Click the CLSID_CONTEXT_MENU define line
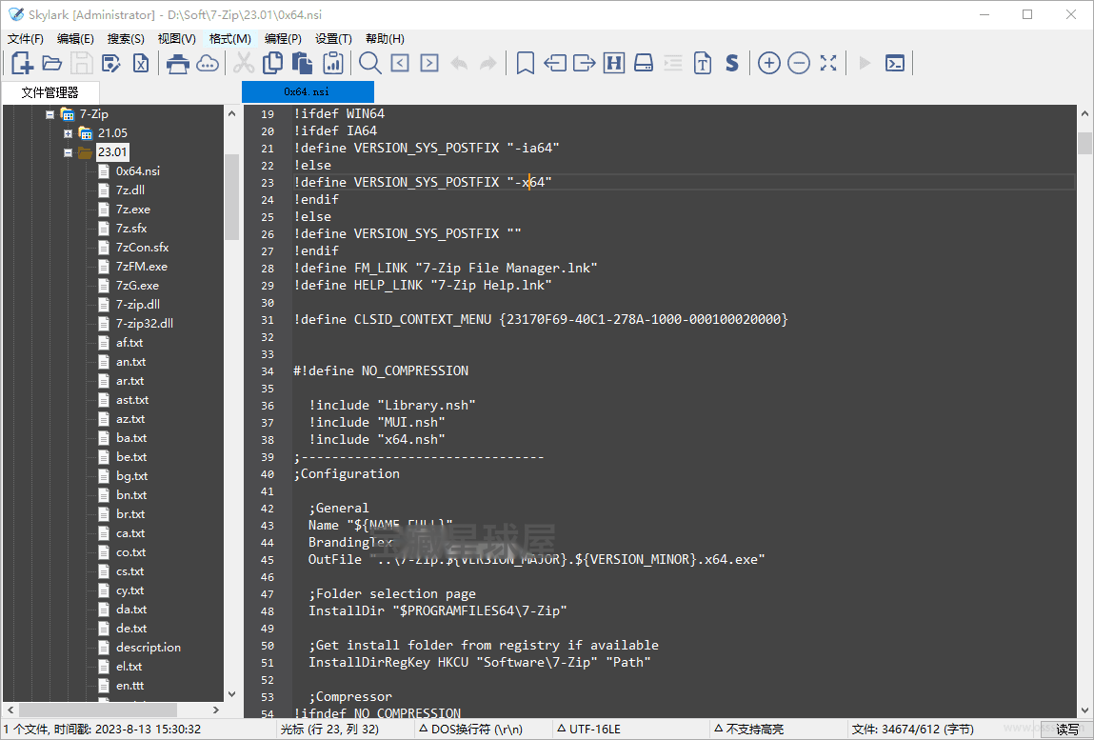The width and height of the screenshot is (1094, 740). [541, 320]
